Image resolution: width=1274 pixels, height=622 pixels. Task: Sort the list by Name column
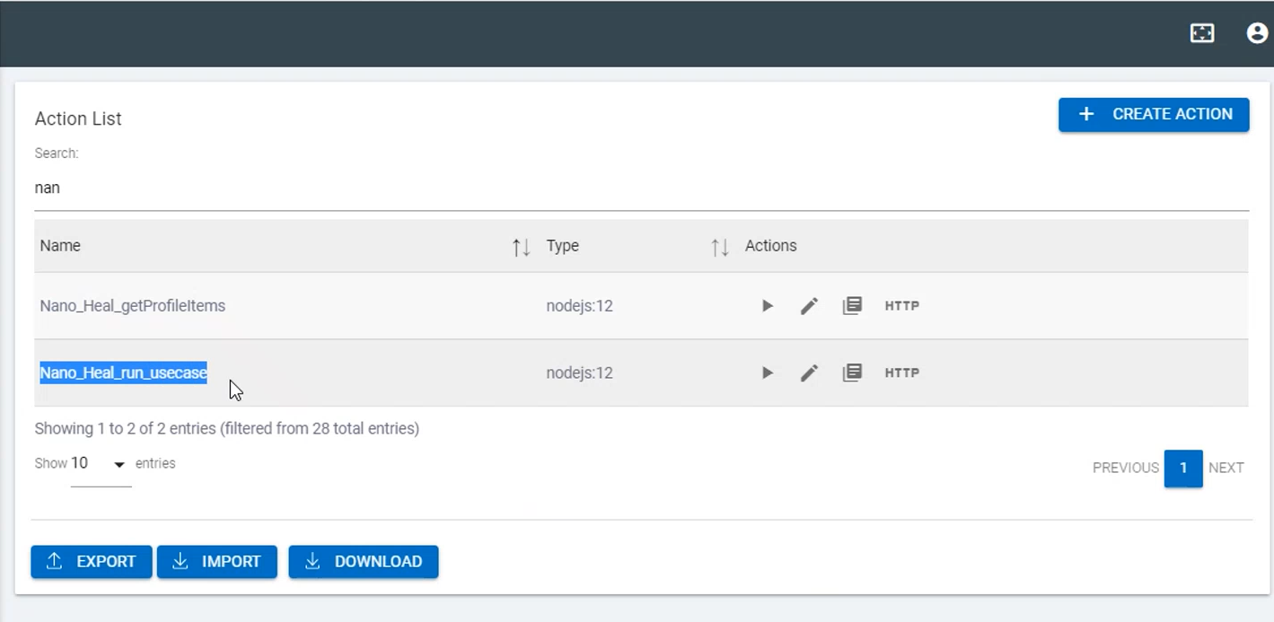coord(521,247)
